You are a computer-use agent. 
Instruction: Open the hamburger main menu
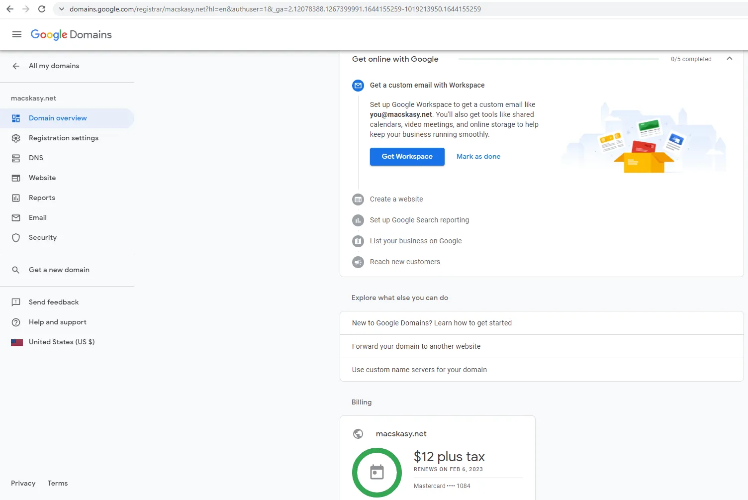pos(17,34)
